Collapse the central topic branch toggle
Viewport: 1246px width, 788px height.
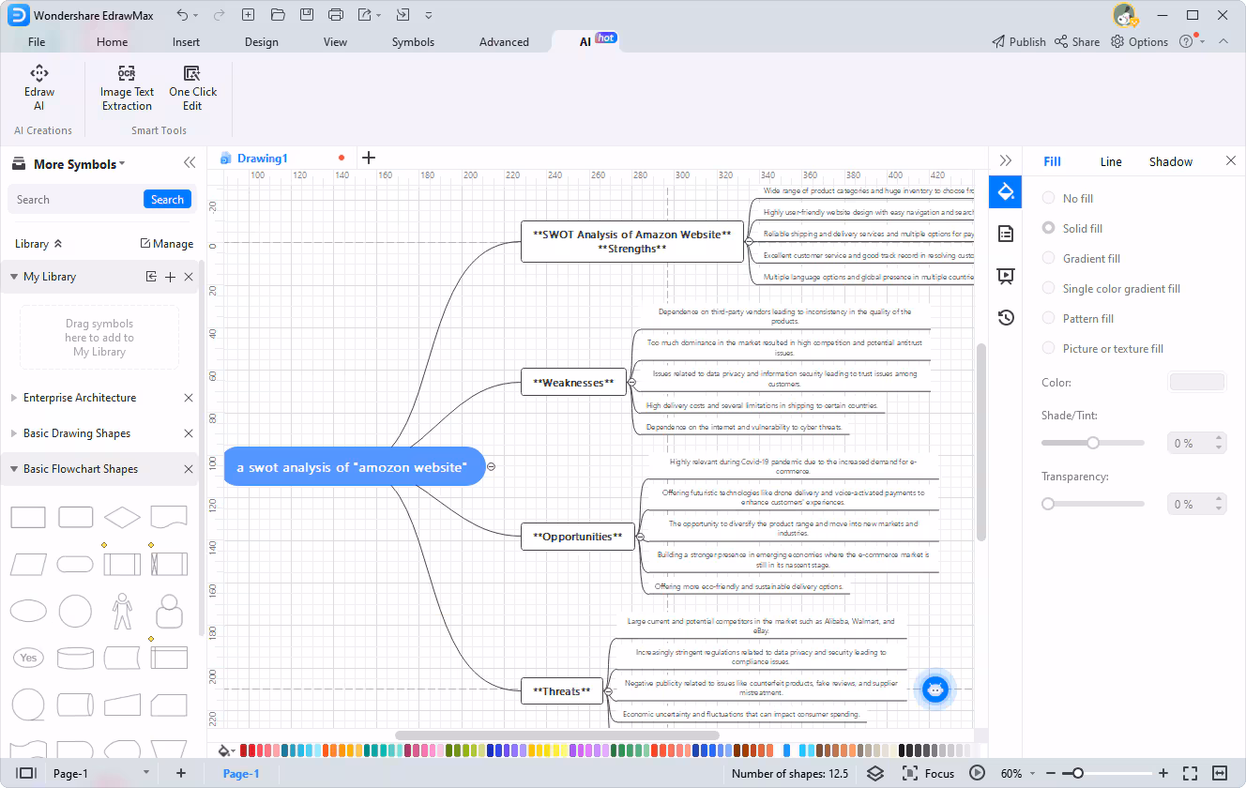(491, 466)
